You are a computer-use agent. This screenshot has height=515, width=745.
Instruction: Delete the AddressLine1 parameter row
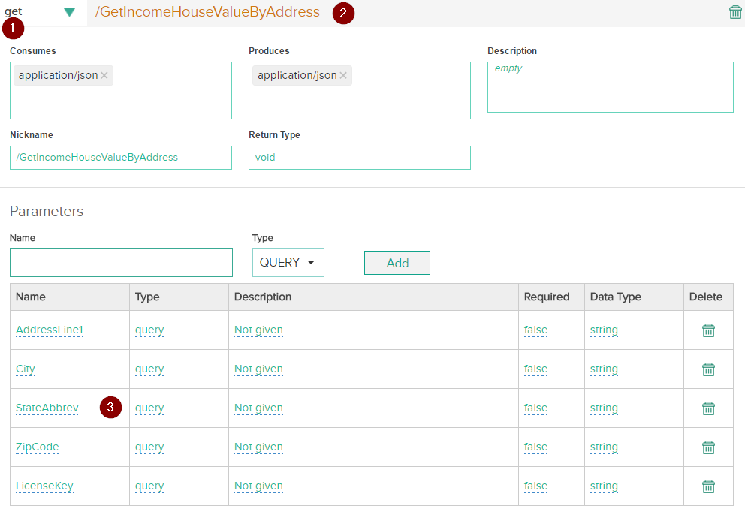coord(707,330)
